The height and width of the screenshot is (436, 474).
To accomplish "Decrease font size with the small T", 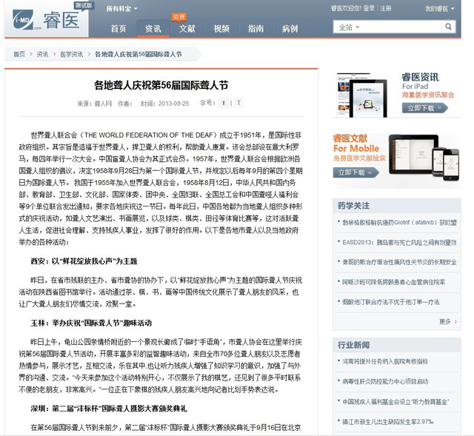I will (x=224, y=104).
